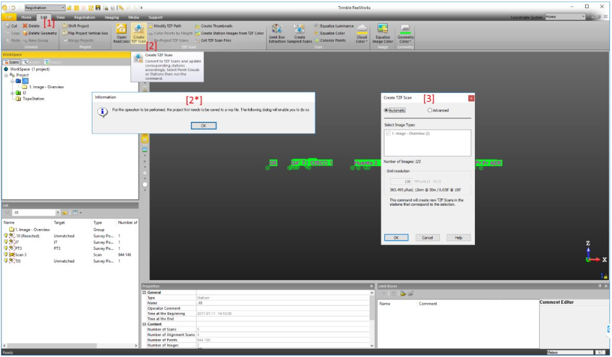Select the Scans tab in WorkSpace

tap(11, 62)
